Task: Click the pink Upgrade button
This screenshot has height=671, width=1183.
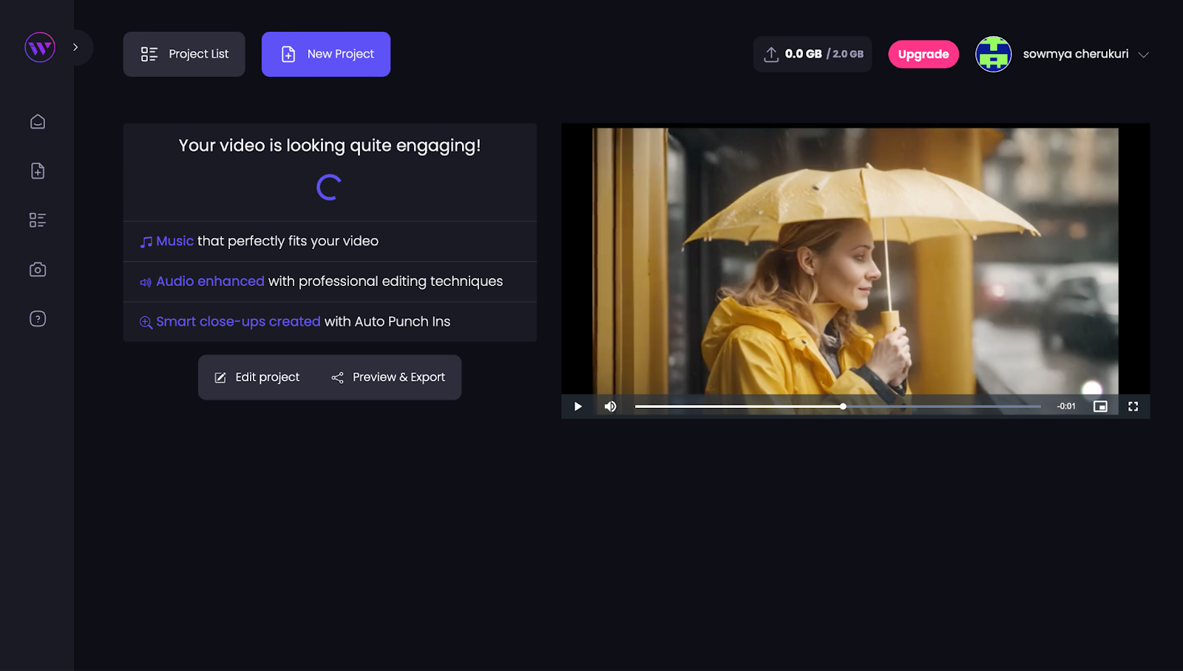Action: point(923,54)
